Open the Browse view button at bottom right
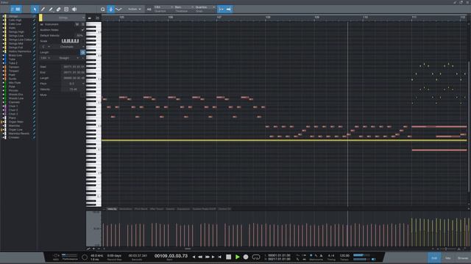 [x=463, y=258]
